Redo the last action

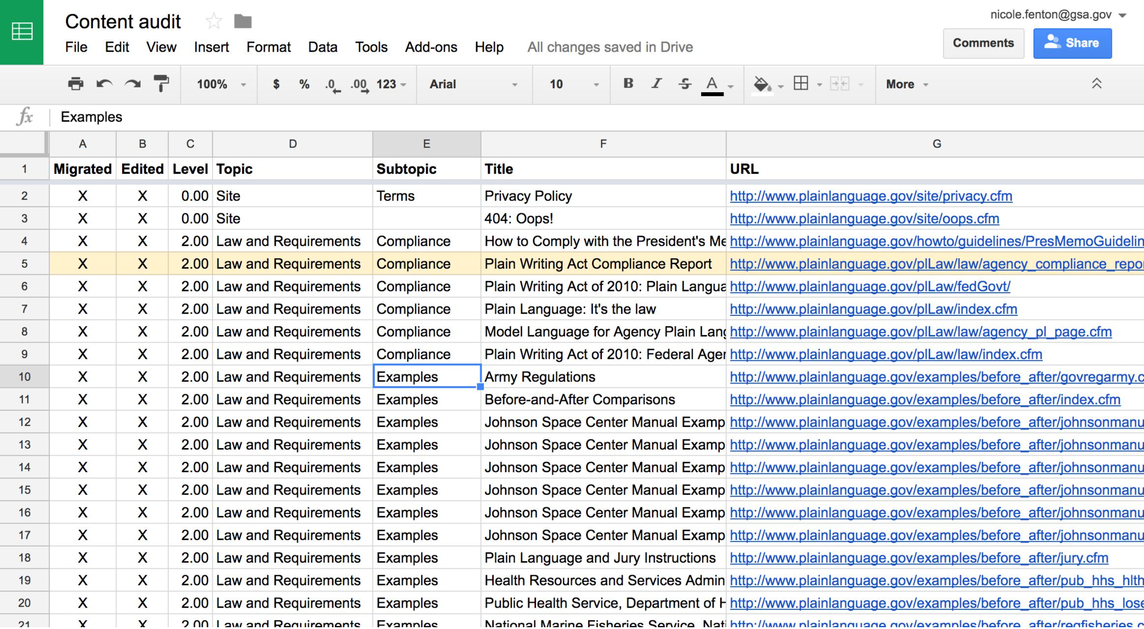pyautogui.click(x=133, y=84)
